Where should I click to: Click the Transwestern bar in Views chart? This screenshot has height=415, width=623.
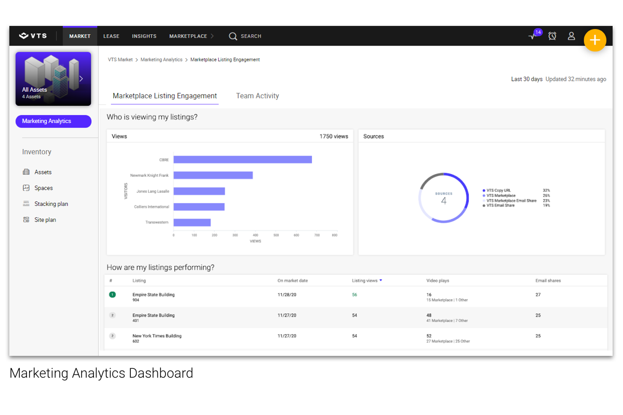(x=192, y=223)
